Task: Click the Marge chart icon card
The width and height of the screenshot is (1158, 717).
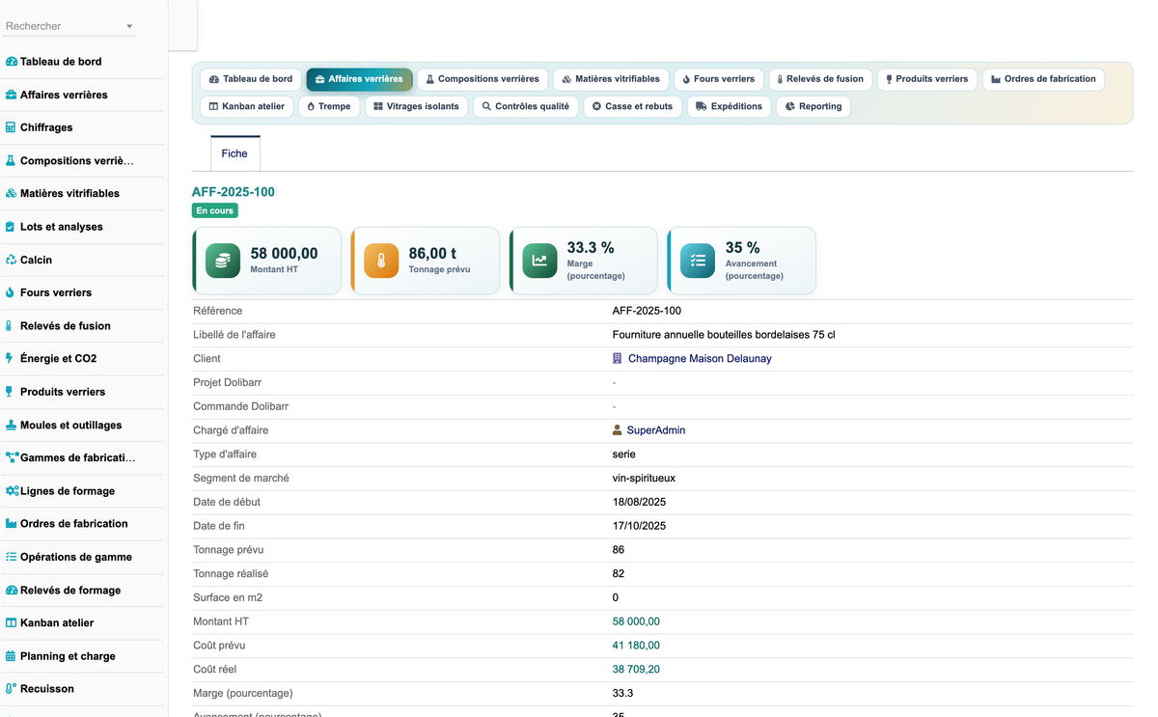Action: point(539,261)
